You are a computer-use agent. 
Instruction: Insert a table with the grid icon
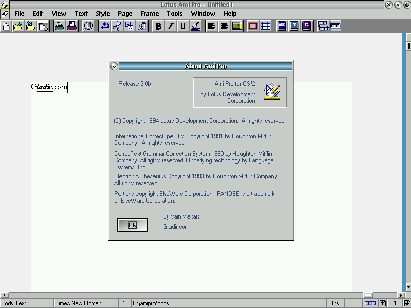pos(265,26)
